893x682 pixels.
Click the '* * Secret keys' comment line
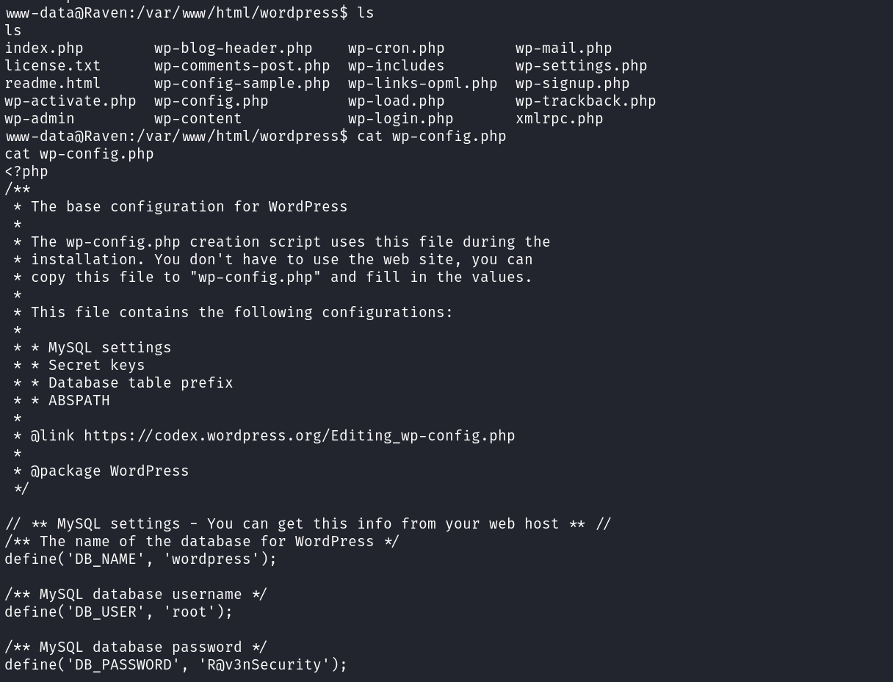88,366
